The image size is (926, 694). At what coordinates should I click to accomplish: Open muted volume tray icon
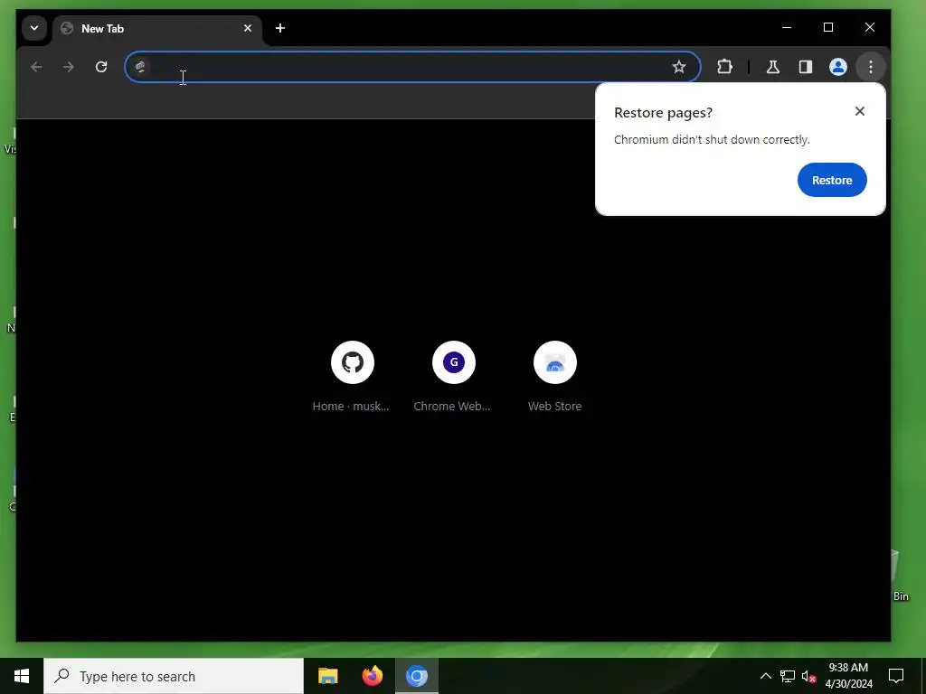point(808,676)
